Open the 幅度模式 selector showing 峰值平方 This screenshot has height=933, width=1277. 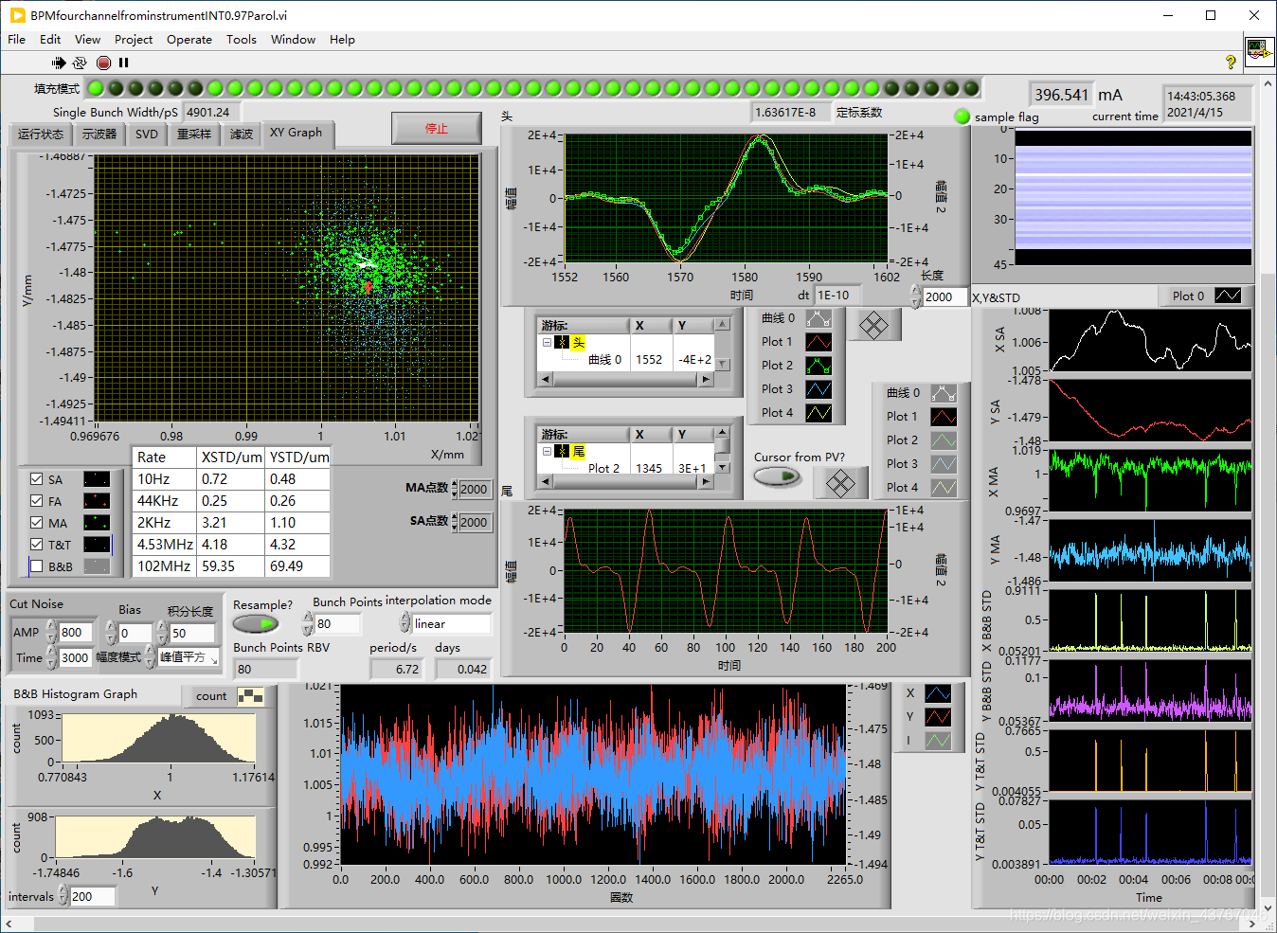click(188, 657)
